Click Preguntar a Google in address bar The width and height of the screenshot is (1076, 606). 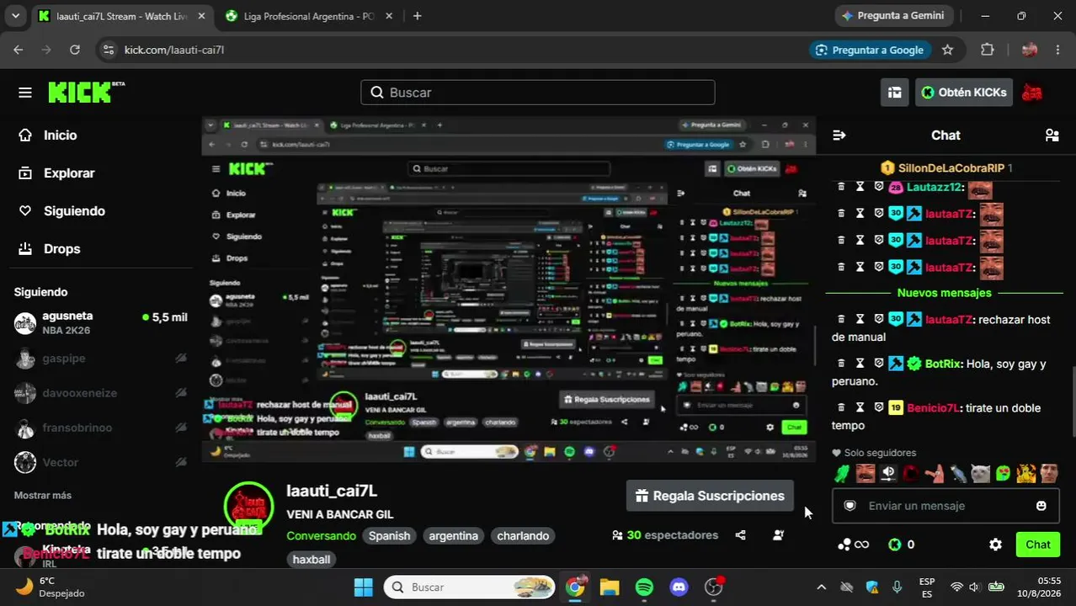point(871,50)
